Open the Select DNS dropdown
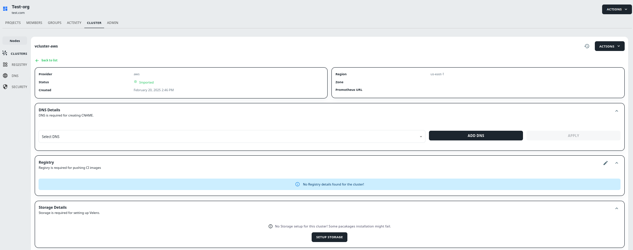Image resolution: width=633 pixels, height=250 pixels. 232,137
